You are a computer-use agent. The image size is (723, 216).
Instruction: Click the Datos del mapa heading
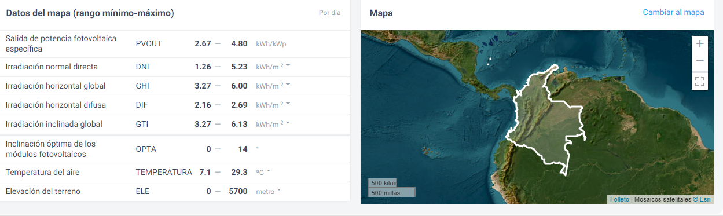point(90,13)
